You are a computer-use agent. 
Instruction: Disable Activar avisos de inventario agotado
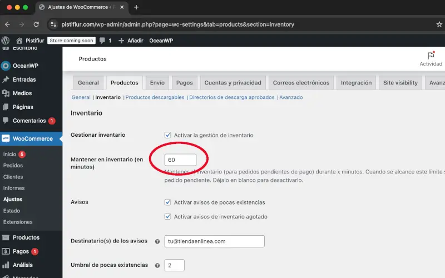pos(168,216)
